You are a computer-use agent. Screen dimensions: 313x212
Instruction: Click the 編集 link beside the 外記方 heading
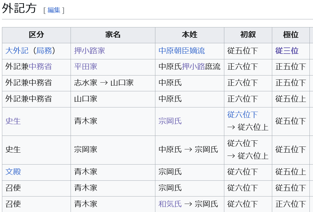click(54, 10)
